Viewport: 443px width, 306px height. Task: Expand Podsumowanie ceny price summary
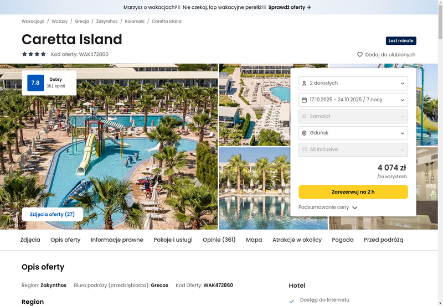pyautogui.click(x=328, y=207)
